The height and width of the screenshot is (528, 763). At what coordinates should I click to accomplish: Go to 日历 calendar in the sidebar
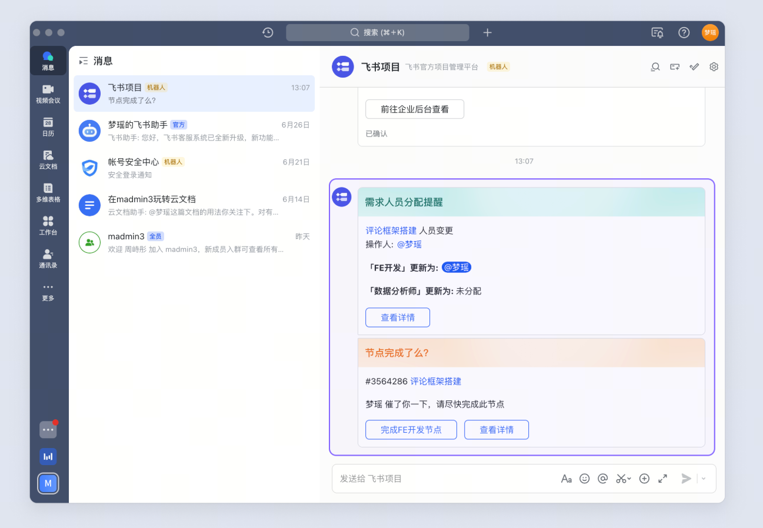48,126
